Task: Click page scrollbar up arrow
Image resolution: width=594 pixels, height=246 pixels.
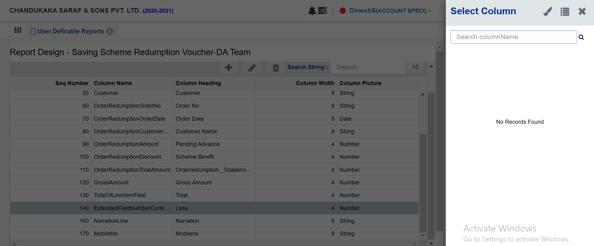Action: pyautogui.click(x=439, y=48)
